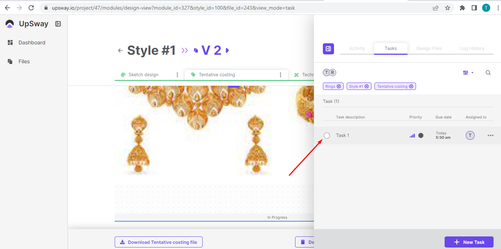This screenshot has height=249, width=501.
Task: Remove the Tentative costing filter tag
Action: tap(411, 87)
